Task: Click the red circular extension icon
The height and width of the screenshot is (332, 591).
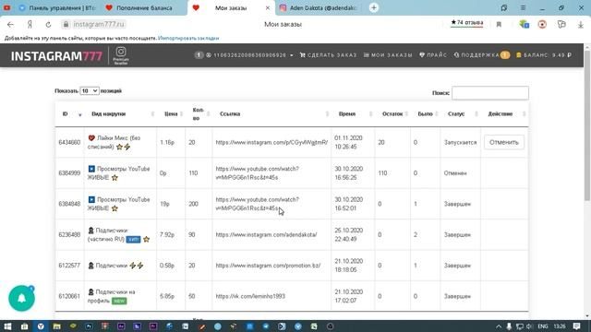Action: [x=542, y=25]
